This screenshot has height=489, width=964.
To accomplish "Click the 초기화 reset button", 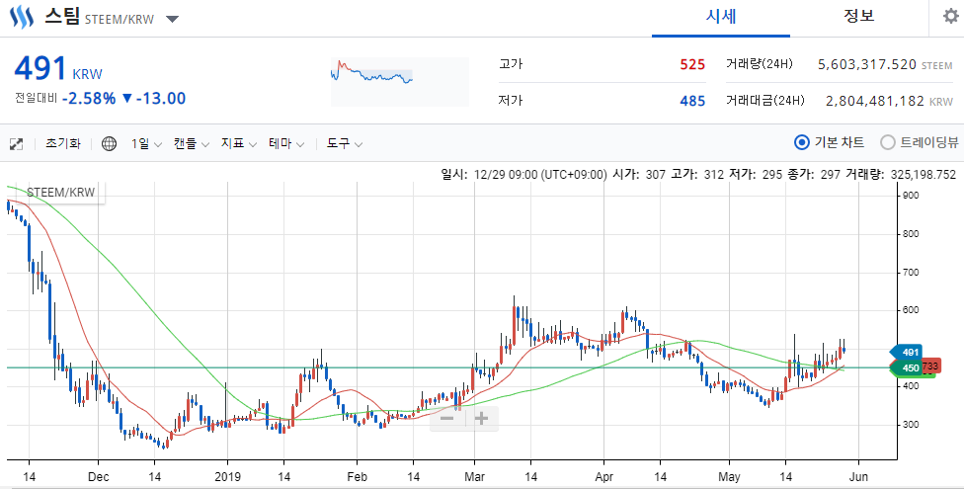I will click(62, 144).
